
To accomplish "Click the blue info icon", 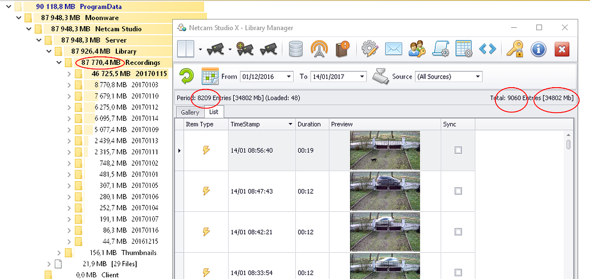I will tap(538, 49).
